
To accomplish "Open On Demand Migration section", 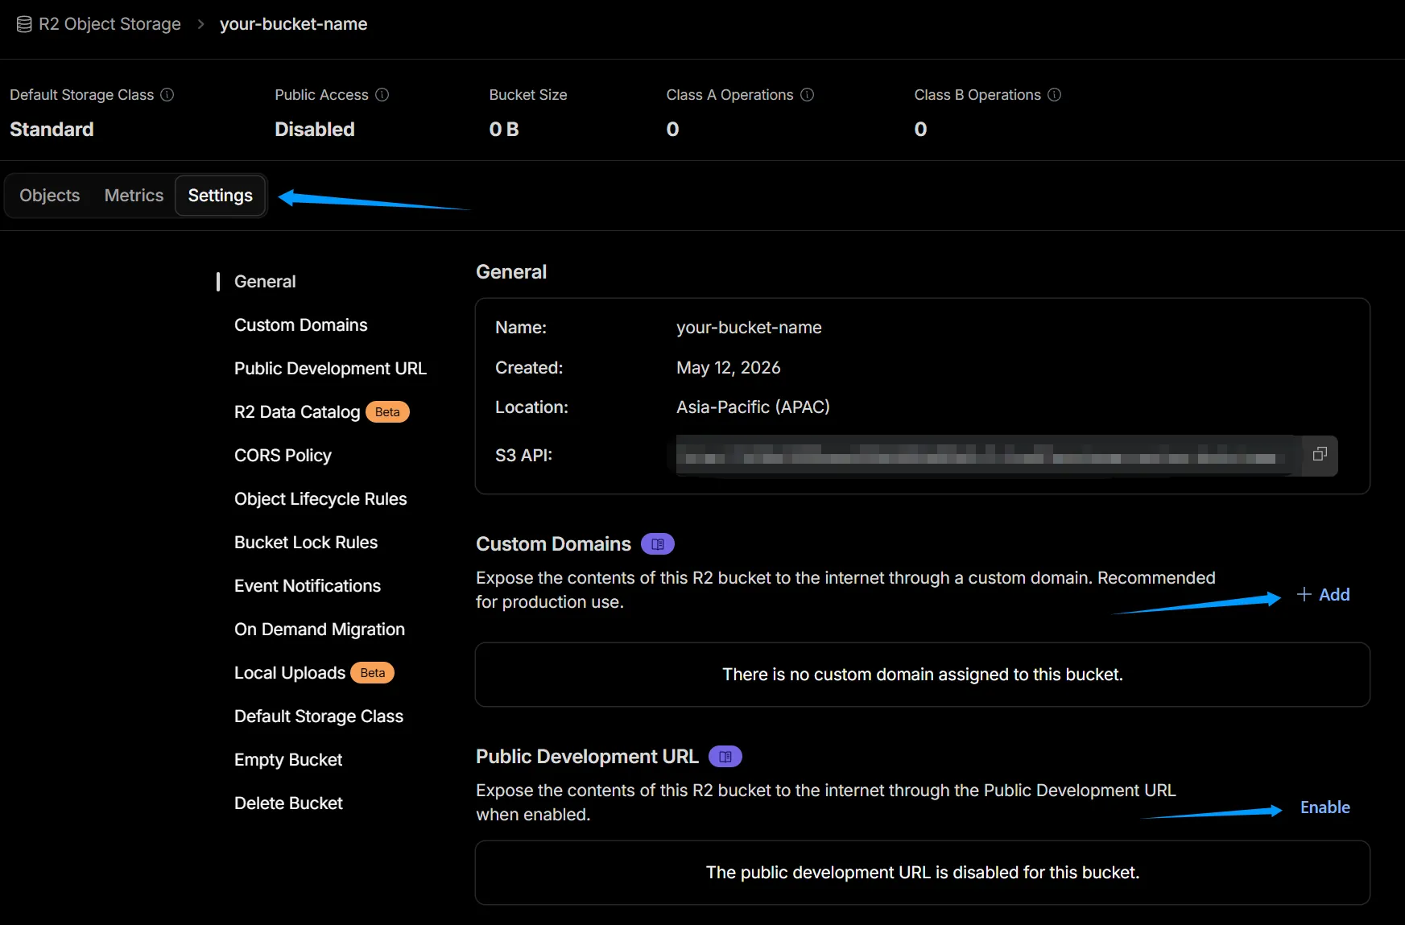I will point(320,630).
